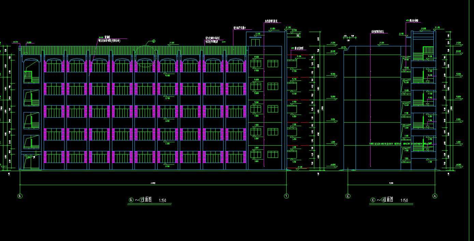Click the overall width dimension of left elevation
The image size is (474, 241).
pyautogui.click(x=153, y=184)
